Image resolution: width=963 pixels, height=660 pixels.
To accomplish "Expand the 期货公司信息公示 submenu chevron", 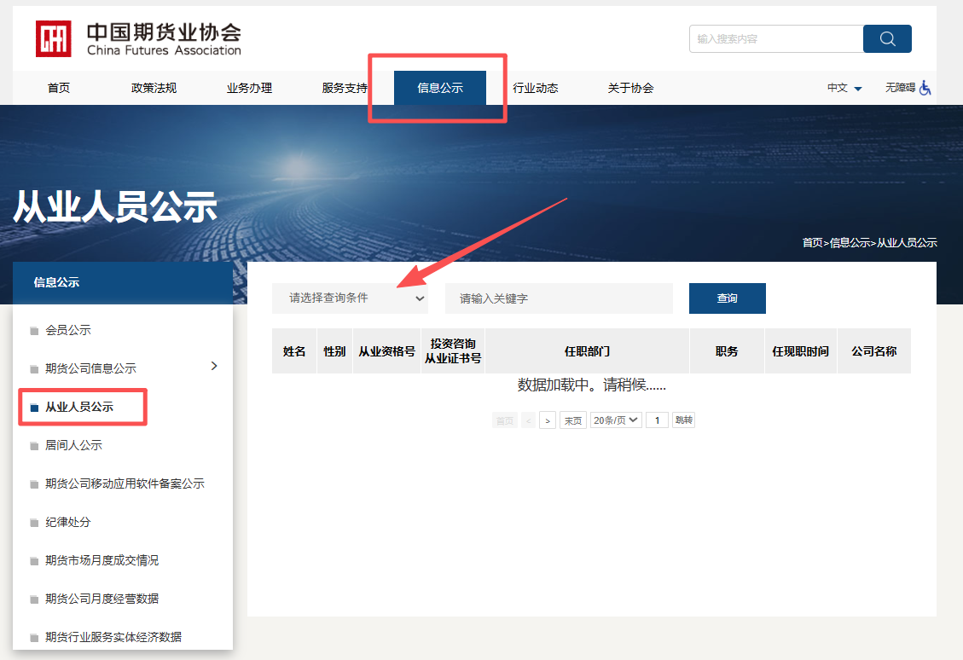I will tap(214, 366).
